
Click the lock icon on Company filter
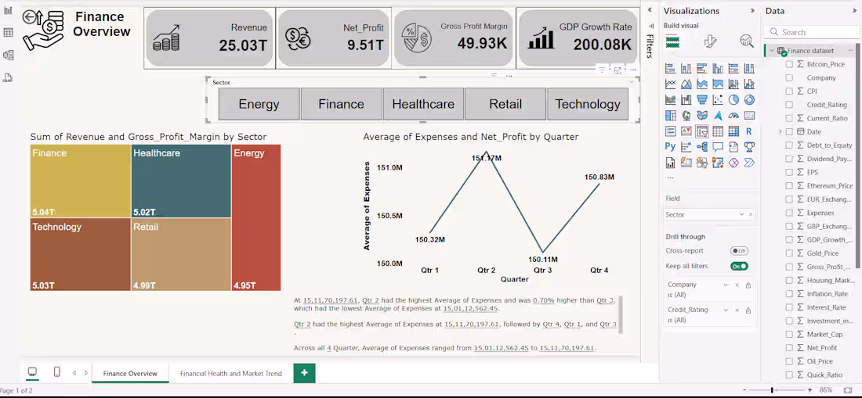748,285
